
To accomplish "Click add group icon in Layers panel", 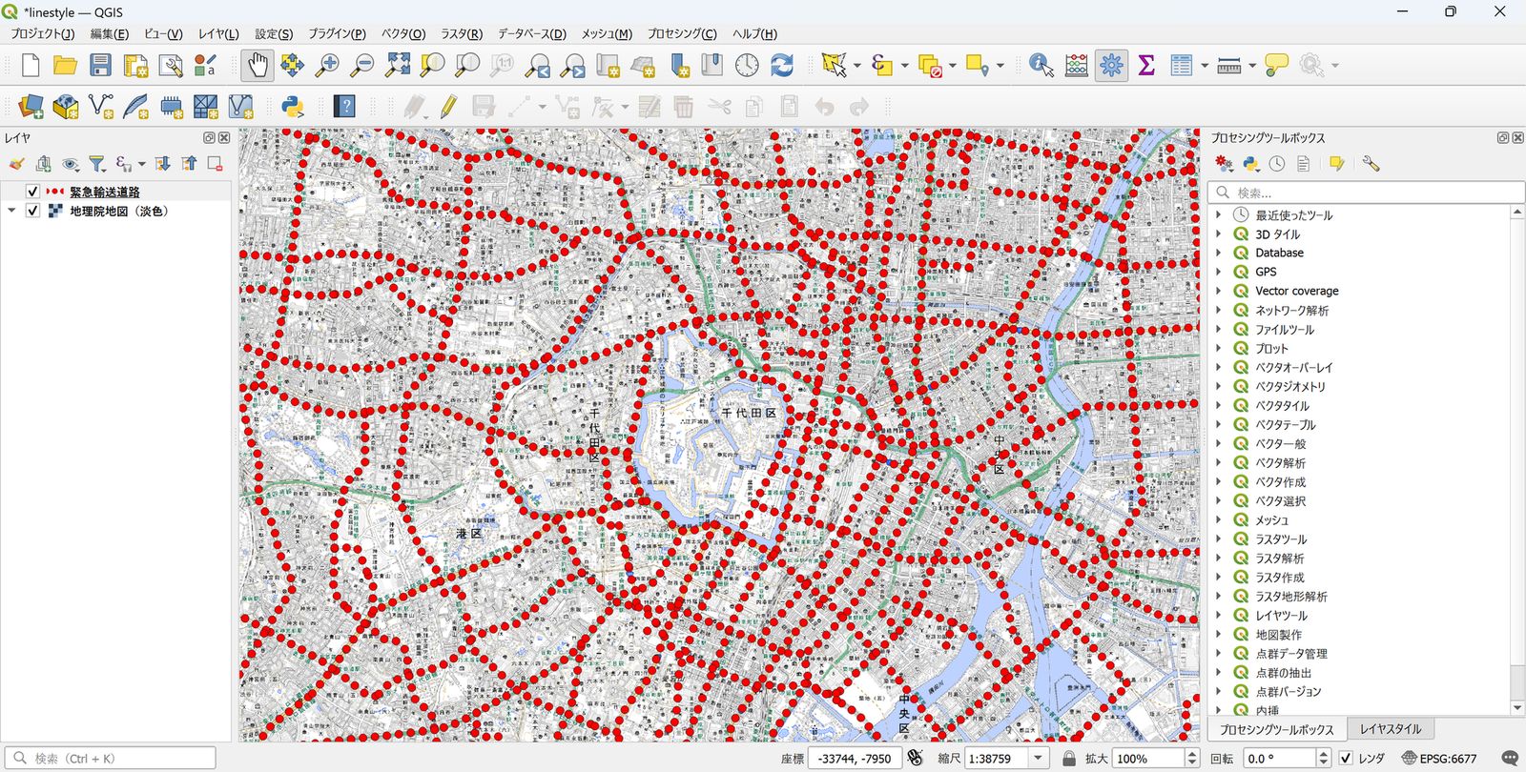I will tap(43, 164).
